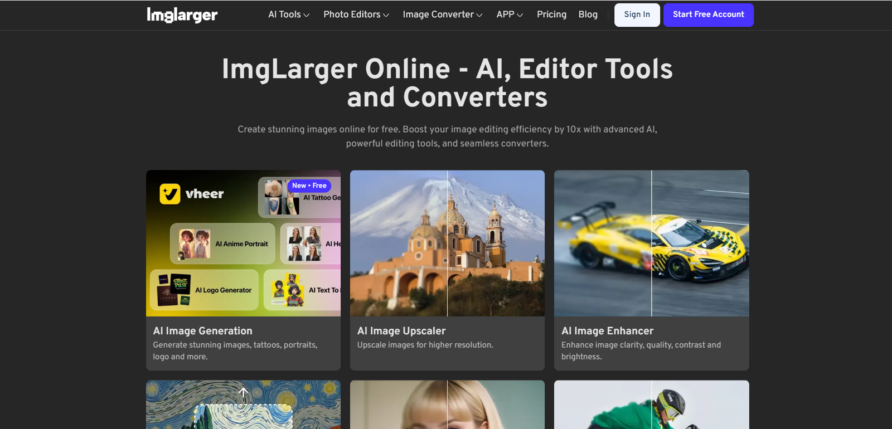This screenshot has height=429, width=892.
Task: Open the AI Image Generation heading link
Action: point(202,331)
